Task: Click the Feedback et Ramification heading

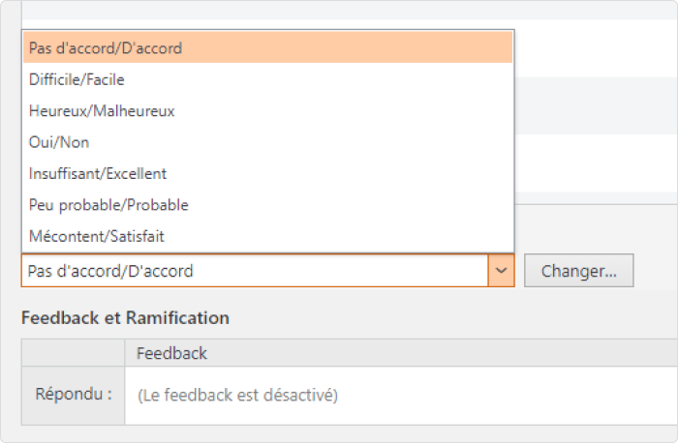Action: click(x=125, y=317)
